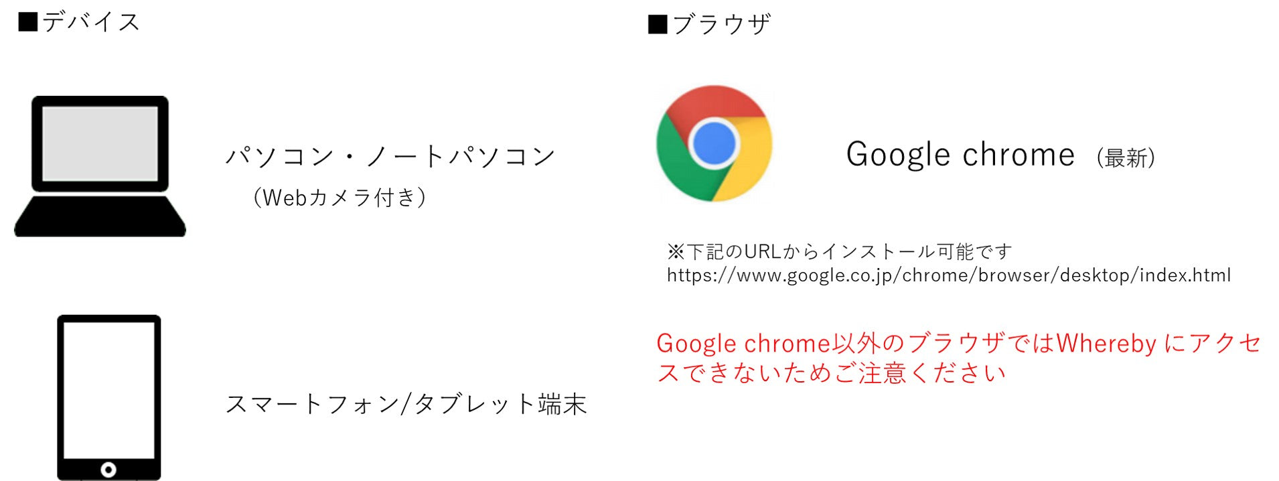Click the (最新) version note

coord(1126,158)
